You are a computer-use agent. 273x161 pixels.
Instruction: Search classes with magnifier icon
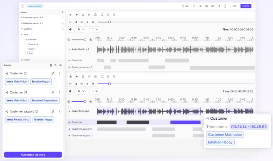pos(63,12)
